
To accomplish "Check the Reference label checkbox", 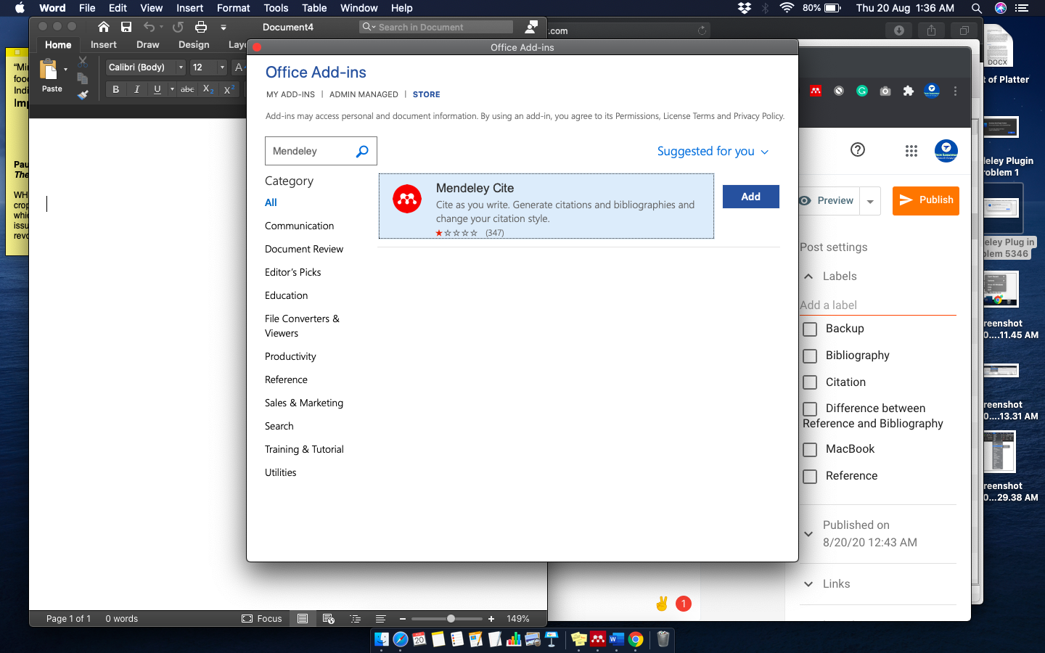I will (810, 477).
